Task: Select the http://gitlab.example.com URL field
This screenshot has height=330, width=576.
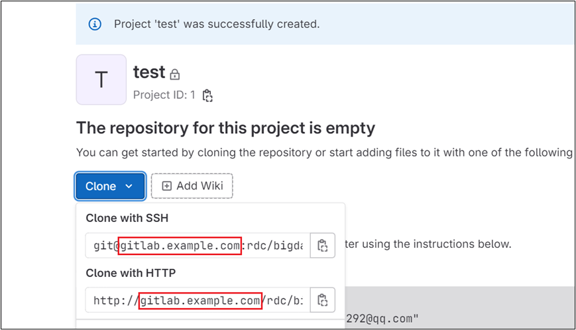Action: (x=198, y=300)
